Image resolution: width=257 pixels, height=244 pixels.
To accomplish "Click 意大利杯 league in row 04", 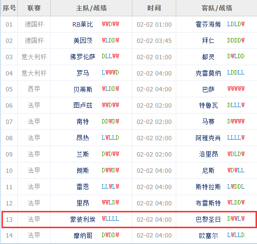I will click(34, 73).
